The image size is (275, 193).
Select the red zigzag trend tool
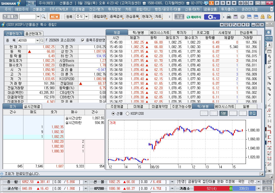coord(269,110)
